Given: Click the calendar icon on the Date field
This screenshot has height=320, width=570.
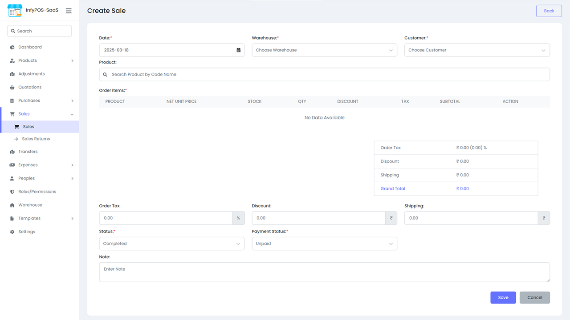Looking at the screenshot, I should coord(239,50).
